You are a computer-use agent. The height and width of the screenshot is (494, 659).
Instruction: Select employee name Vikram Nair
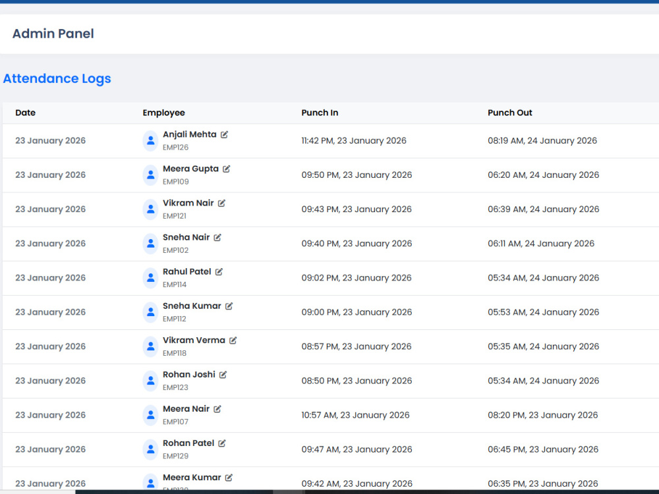[x=188, y=204]
